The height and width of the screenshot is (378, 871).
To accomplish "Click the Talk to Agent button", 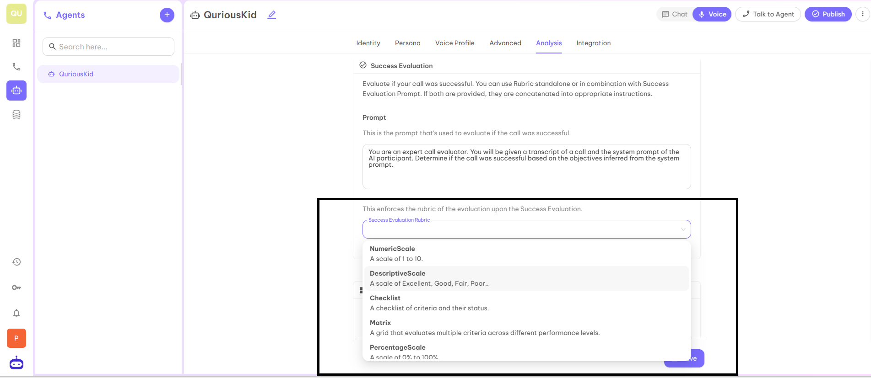I will (x=768, y=14).
